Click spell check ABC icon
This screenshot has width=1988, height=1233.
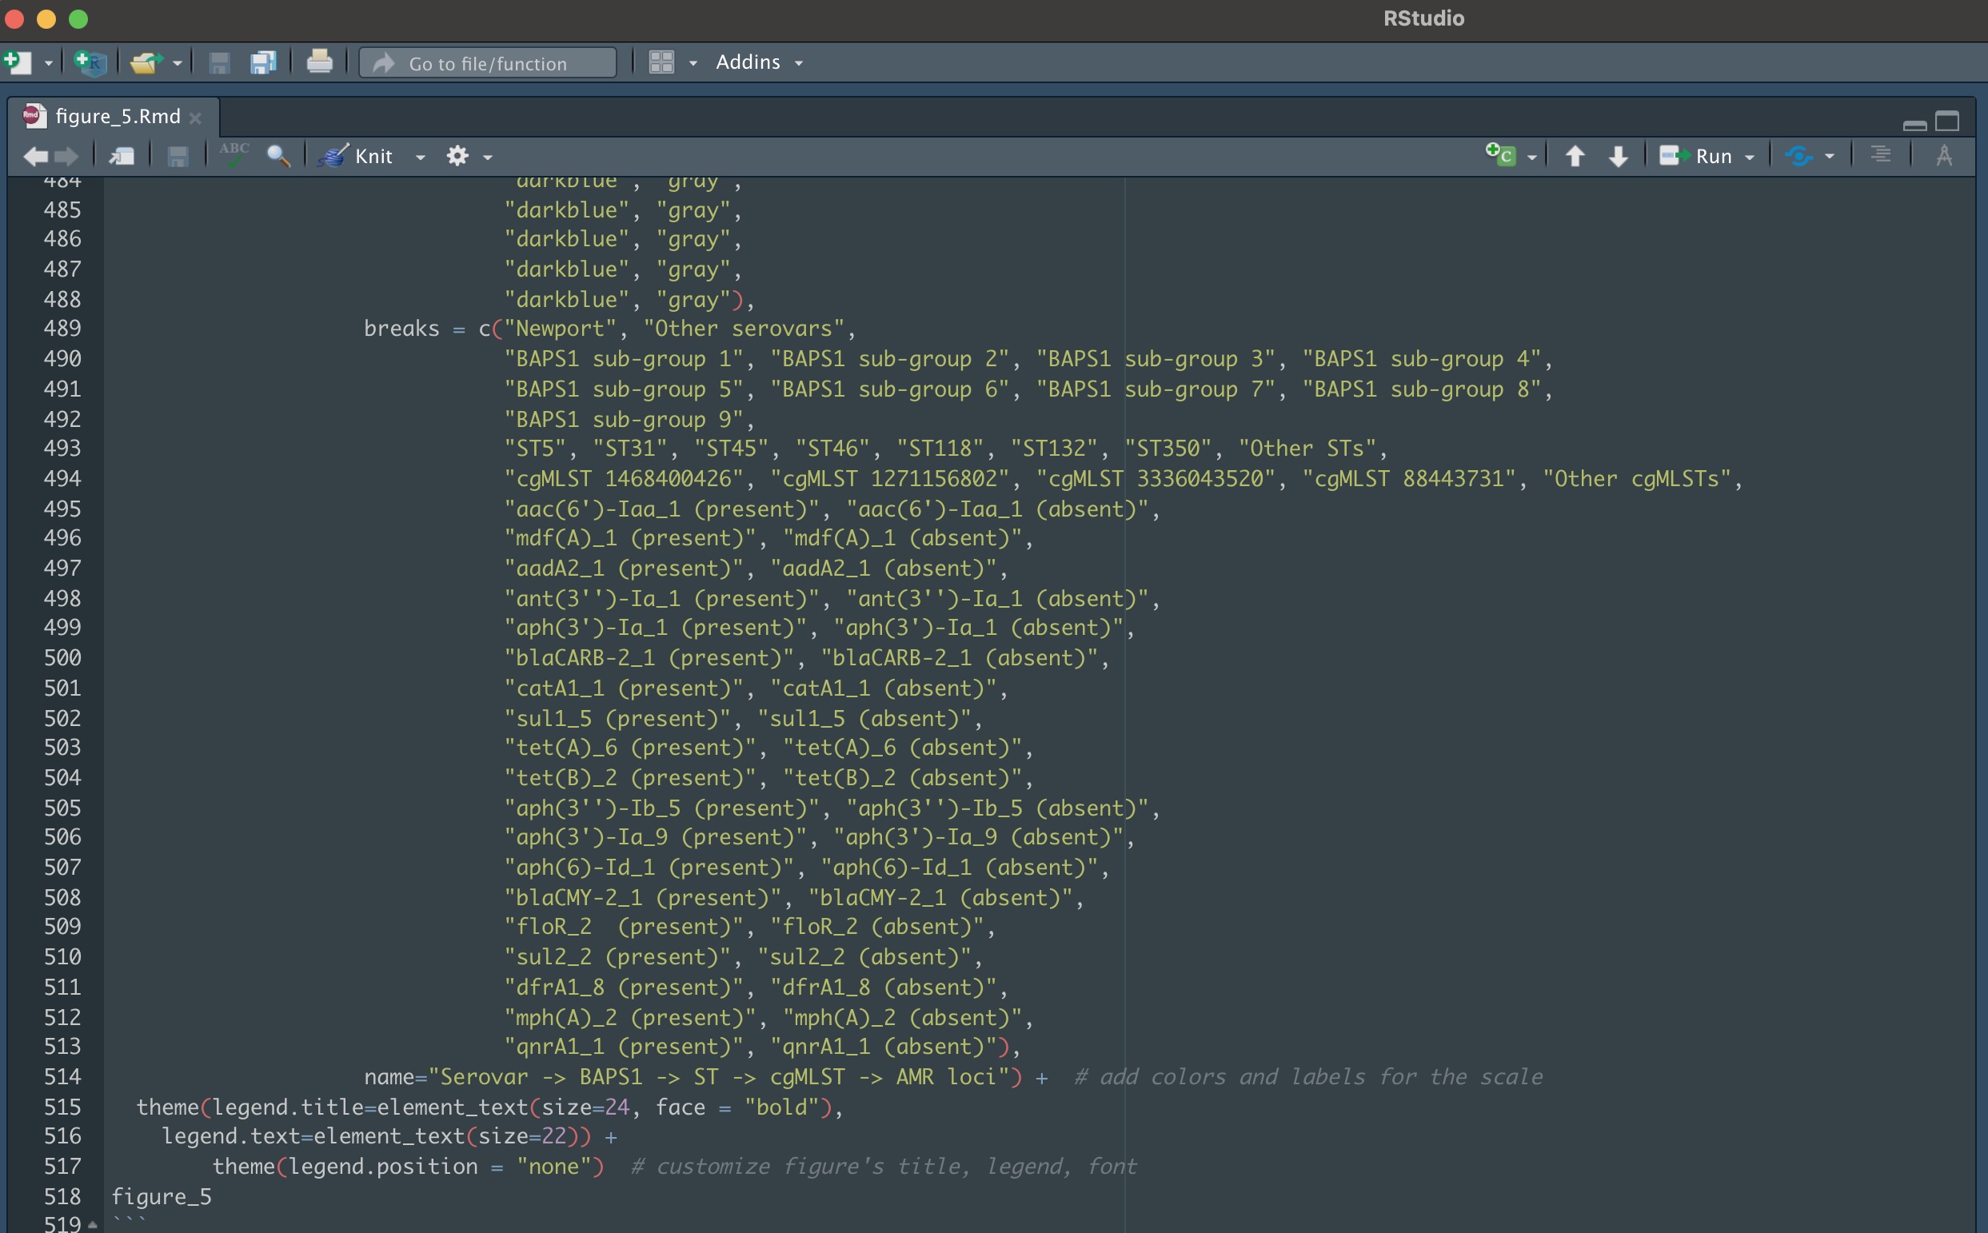[x=234, y=155]
